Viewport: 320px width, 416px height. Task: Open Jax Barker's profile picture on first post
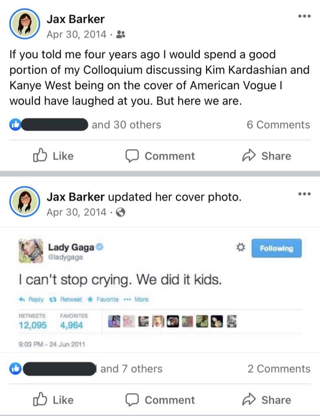click(24, 24)
